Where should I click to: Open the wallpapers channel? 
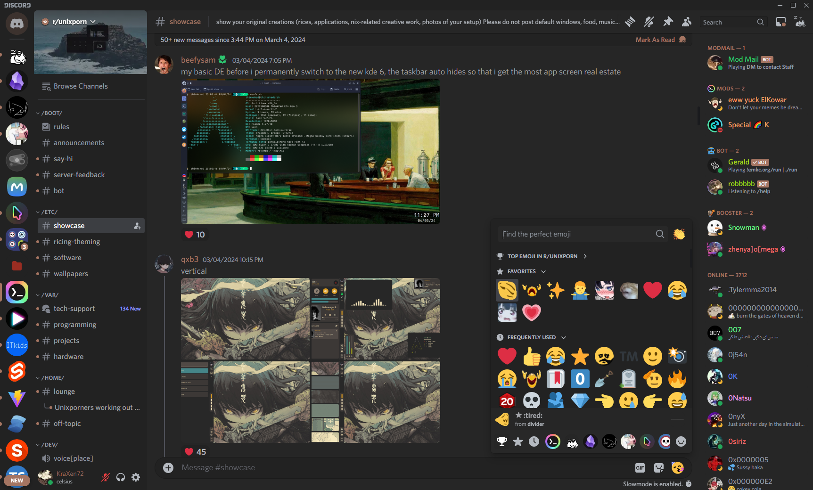(x=91, y=274)
